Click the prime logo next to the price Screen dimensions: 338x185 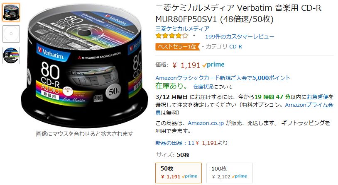213,65
